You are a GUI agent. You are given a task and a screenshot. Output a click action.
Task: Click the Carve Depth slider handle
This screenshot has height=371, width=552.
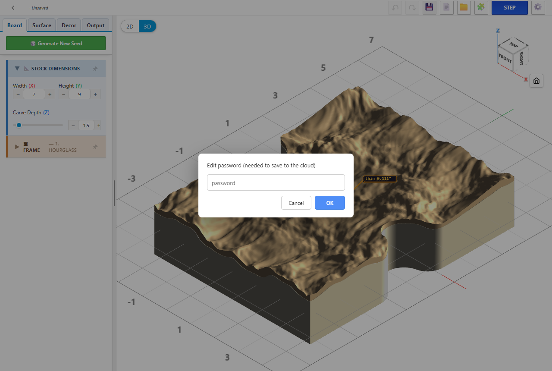click(x=19, y=125)
